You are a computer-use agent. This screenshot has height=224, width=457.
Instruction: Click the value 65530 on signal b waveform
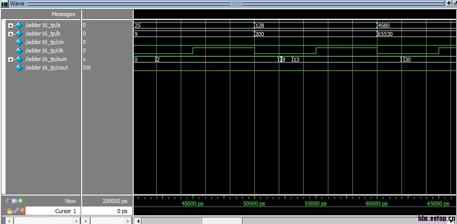(385, 34)
